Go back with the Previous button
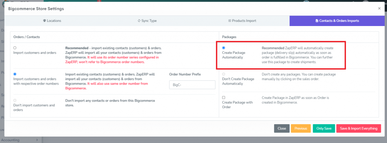387x143 pixels. coord(300,128)
